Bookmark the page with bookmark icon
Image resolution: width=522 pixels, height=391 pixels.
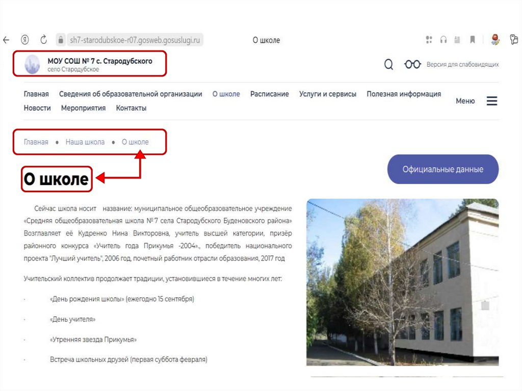[x=472, y=40]
